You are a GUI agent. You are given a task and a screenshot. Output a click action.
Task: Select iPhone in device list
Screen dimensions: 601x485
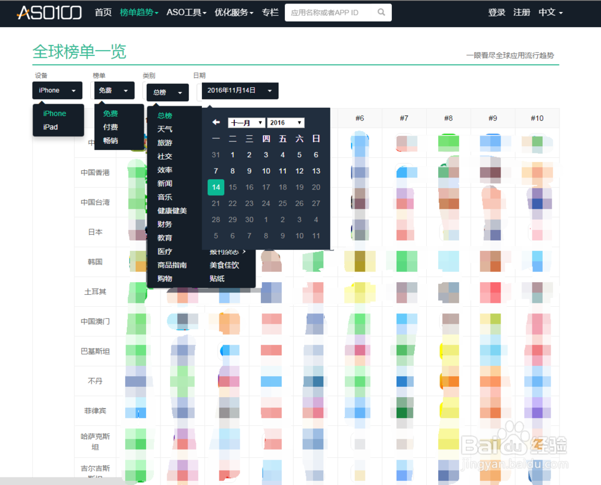[x=55, y=114]
